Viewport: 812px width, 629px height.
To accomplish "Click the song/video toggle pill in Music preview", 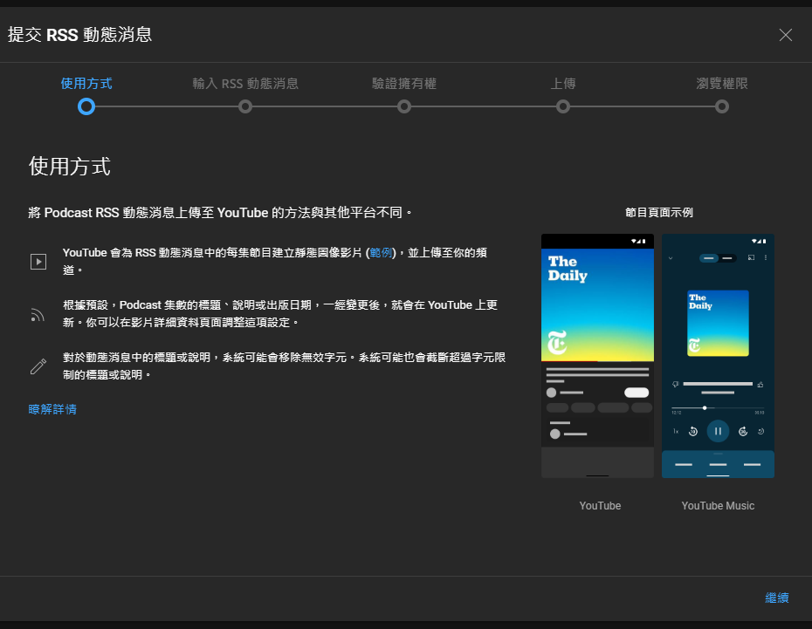I will 718,258.
